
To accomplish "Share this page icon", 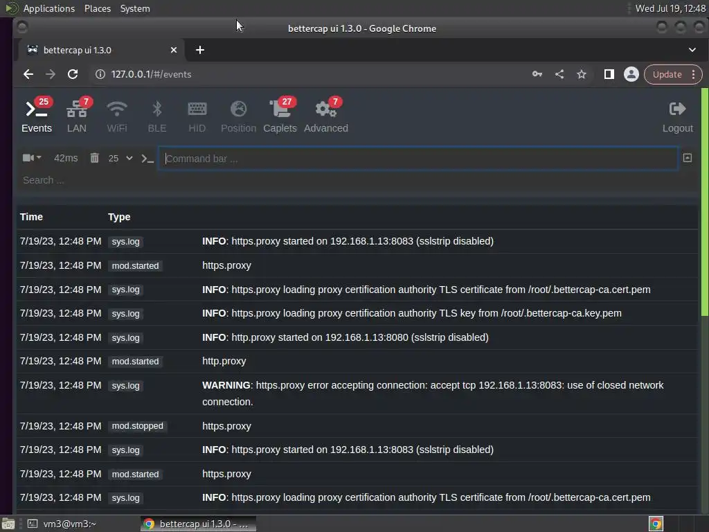I will [x=559, y=74].
